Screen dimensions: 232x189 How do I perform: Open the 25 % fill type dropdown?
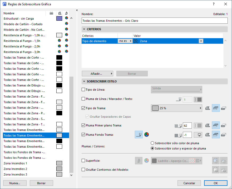coord(176,108)
